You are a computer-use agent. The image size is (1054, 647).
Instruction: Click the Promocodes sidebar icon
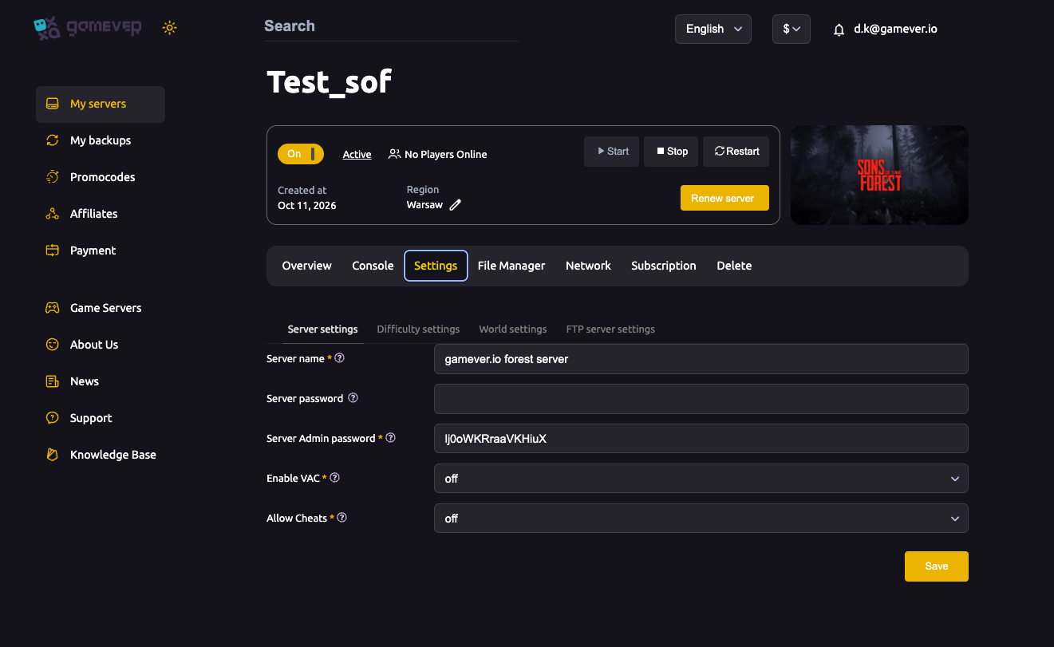pyautogui.click(x=53, y=177)
